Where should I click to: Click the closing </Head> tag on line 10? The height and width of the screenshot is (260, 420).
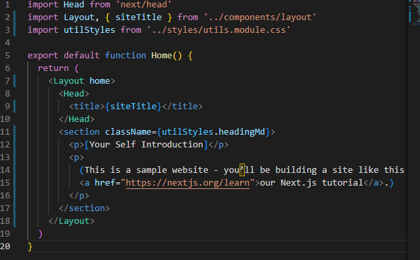(76, 119)
